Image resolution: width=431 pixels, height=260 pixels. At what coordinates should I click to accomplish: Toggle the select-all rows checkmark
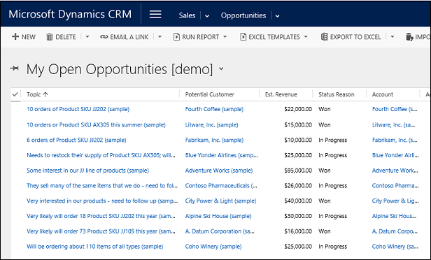[15, 94]
